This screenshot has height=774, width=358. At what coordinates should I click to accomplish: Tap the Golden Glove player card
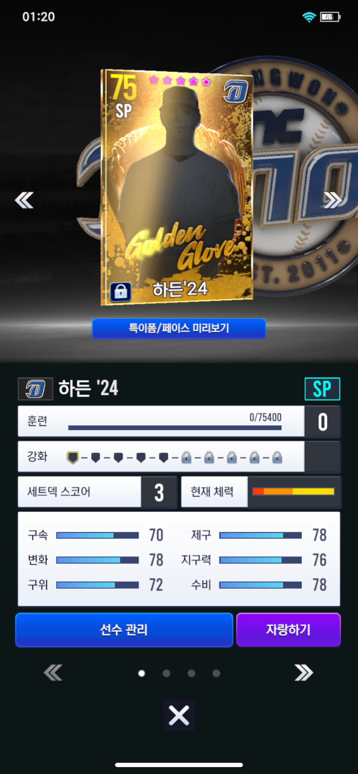[177, 187]
